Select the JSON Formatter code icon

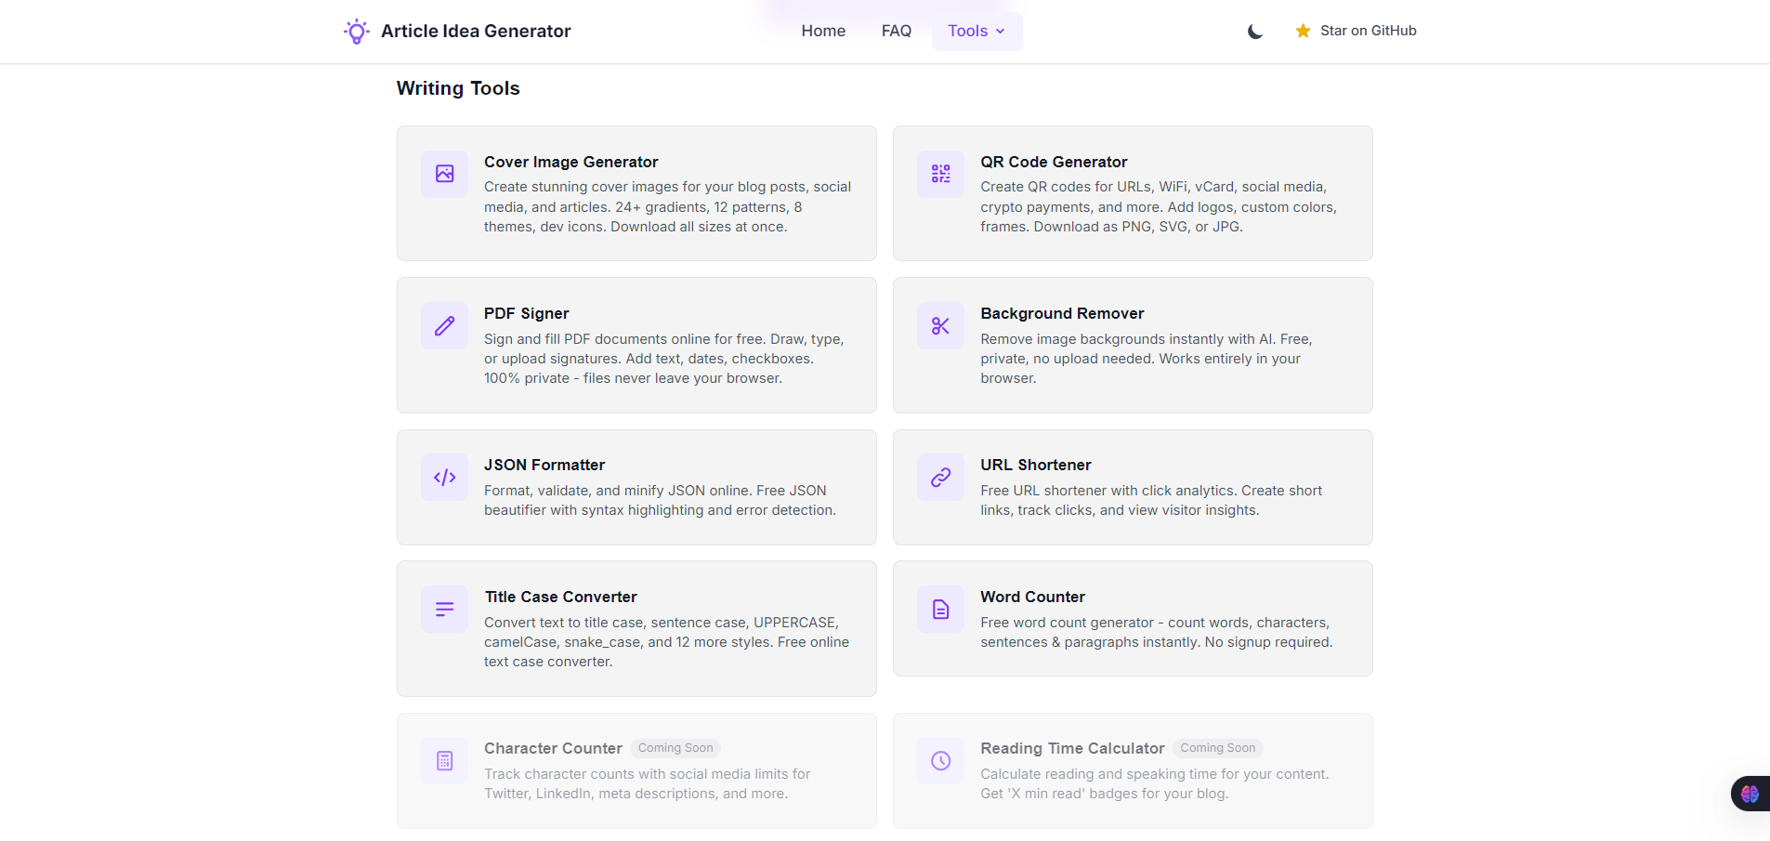(444, 477)
